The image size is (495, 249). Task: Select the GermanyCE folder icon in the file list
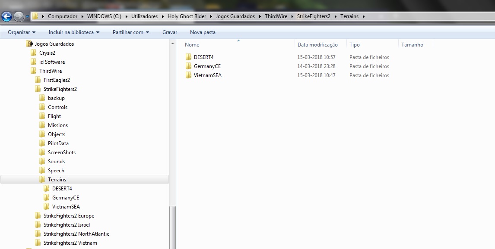click(188, 66)
